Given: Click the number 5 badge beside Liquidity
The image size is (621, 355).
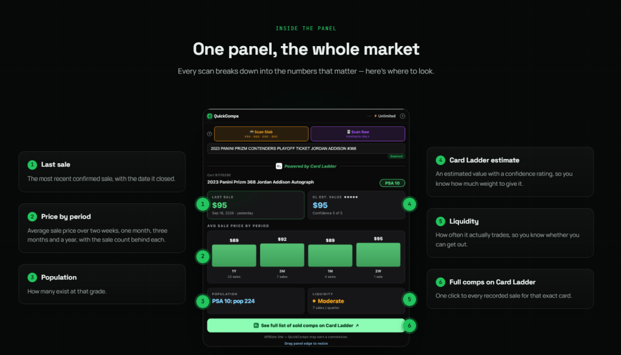Looking at the screenshot, I should click(x=440, y=221).
